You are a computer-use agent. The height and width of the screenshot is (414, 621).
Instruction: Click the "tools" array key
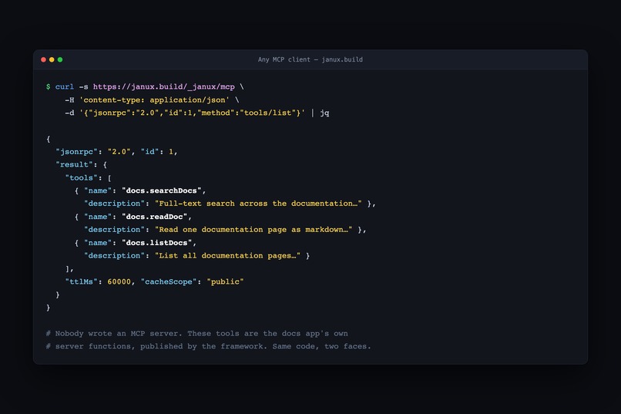coord(81,178)
